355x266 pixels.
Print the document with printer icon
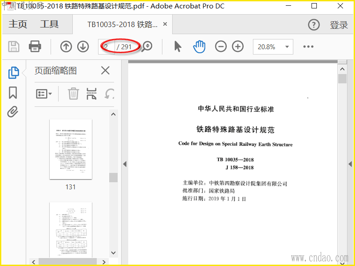[x=35, y=47]
